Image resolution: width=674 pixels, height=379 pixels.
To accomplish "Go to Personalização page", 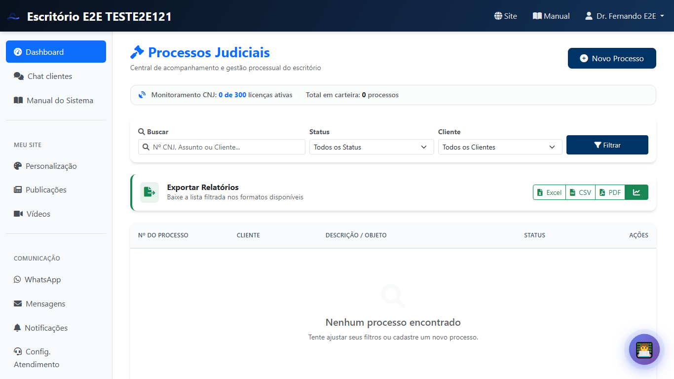I will click(56, 166).
